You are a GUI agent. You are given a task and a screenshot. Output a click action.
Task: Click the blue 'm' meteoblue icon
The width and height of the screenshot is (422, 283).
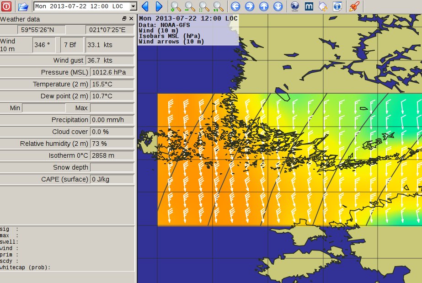[x=309, y=6]
